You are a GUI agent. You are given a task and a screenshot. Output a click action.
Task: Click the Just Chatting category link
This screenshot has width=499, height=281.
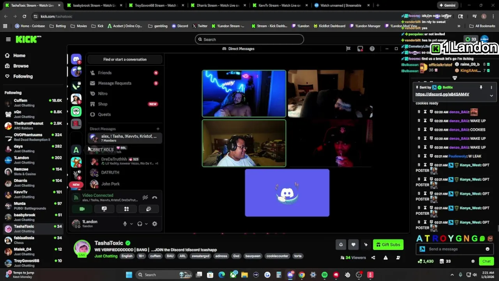(x=106, y=256)
